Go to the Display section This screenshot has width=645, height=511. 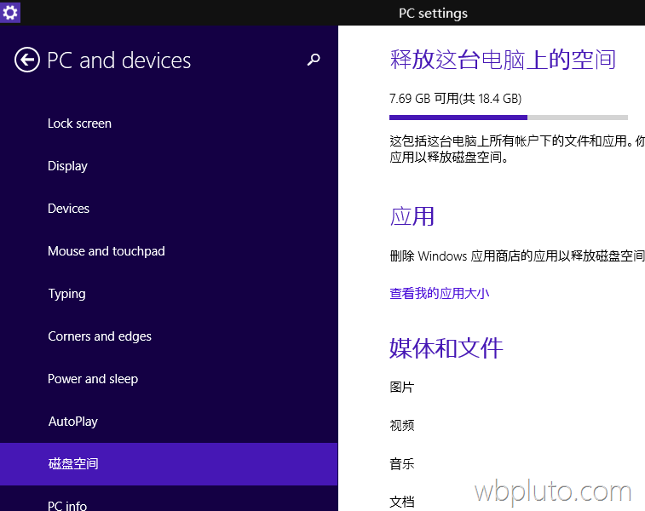point(67,166)
